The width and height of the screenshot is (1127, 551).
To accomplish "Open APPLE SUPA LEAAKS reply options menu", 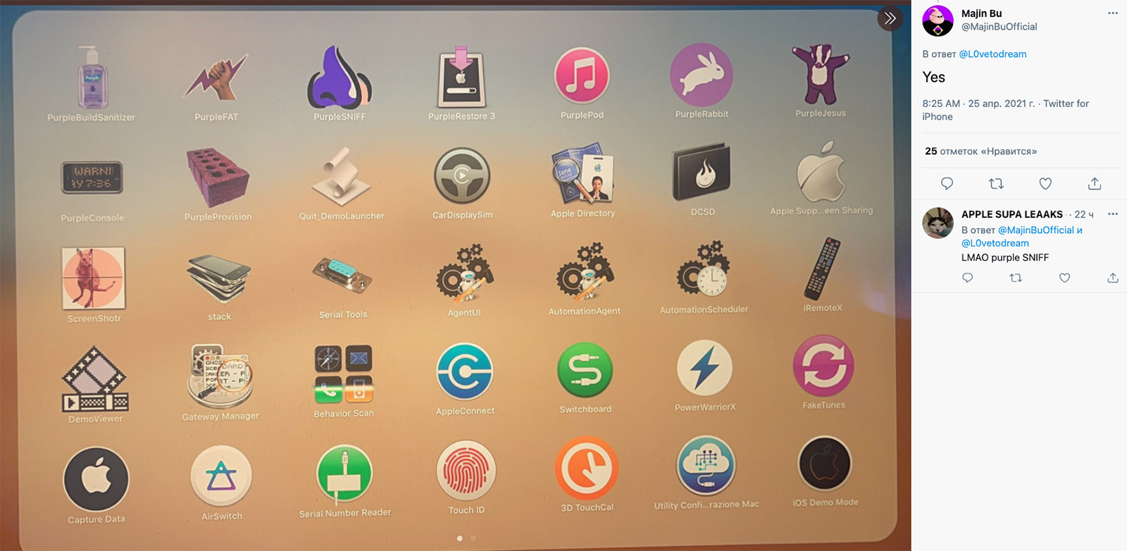I will [1112, 214].
